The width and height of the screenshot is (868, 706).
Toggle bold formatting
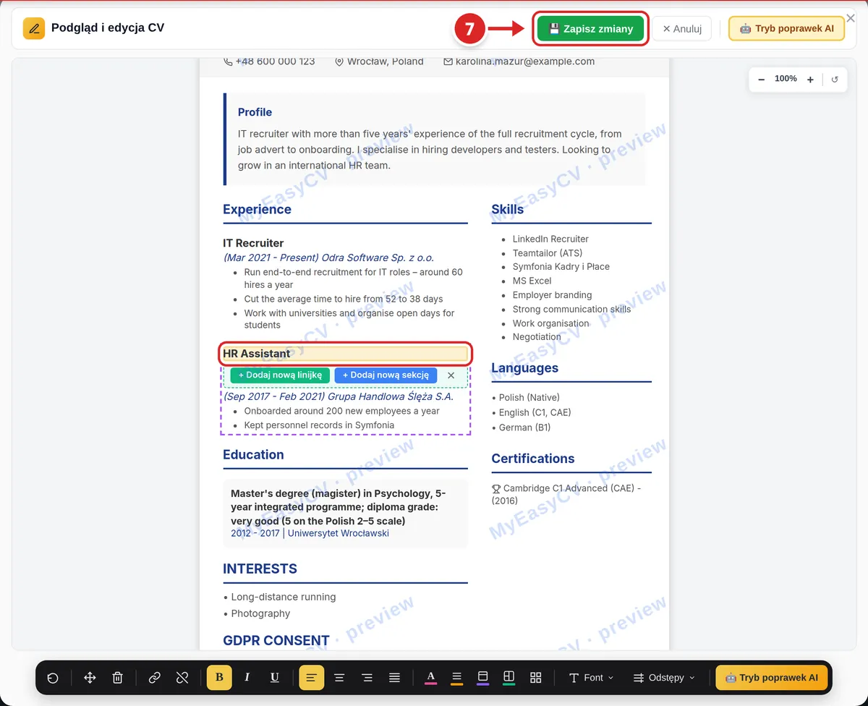[219, 678]
